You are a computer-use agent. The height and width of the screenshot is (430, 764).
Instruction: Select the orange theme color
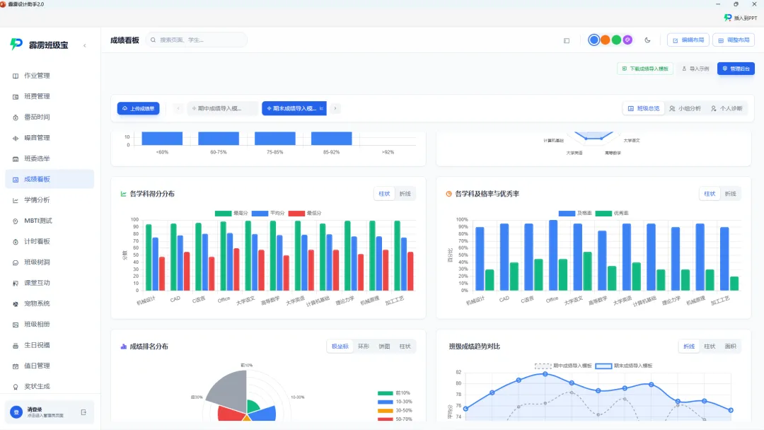point(605,40)
